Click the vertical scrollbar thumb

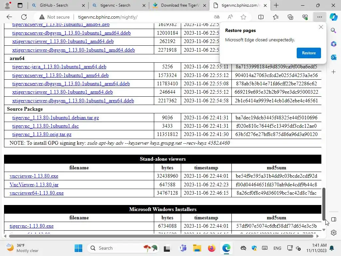[x=324, y=204]
